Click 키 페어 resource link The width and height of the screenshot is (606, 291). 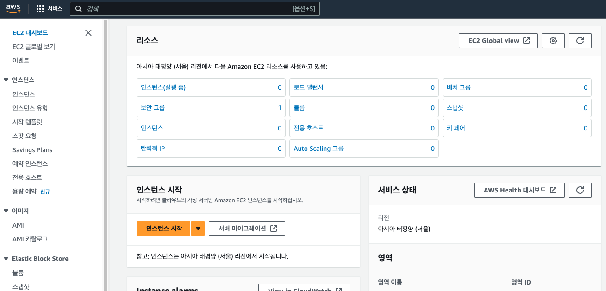(x=456, y=128)
